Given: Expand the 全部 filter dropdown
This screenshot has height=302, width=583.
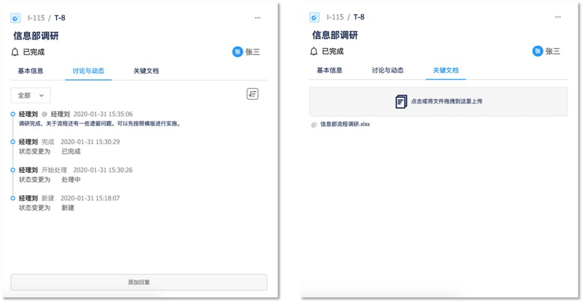Looking at the screenshot, I should (x=31, y=95).
